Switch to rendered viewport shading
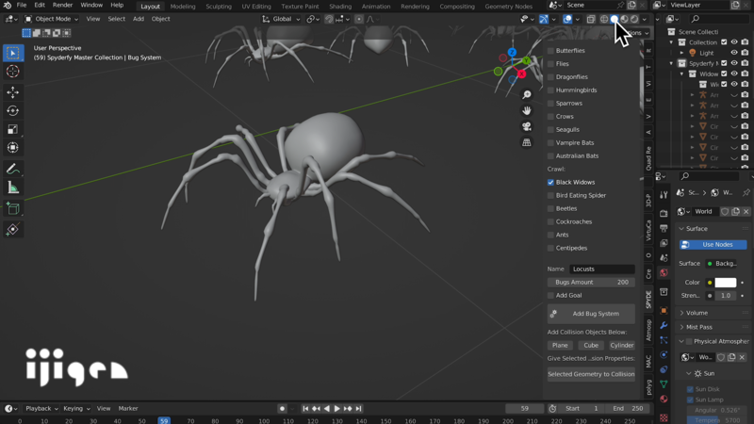 click(x=634, y=19)
